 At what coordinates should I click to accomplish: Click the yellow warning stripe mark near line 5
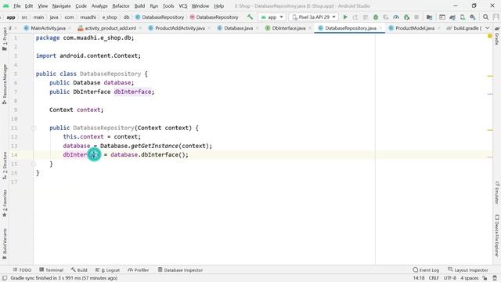490,76
